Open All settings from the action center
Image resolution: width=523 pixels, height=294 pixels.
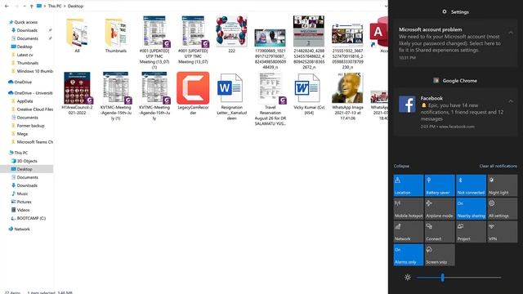502,209
